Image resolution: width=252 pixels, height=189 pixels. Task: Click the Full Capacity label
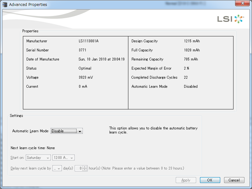pos(142,50)
